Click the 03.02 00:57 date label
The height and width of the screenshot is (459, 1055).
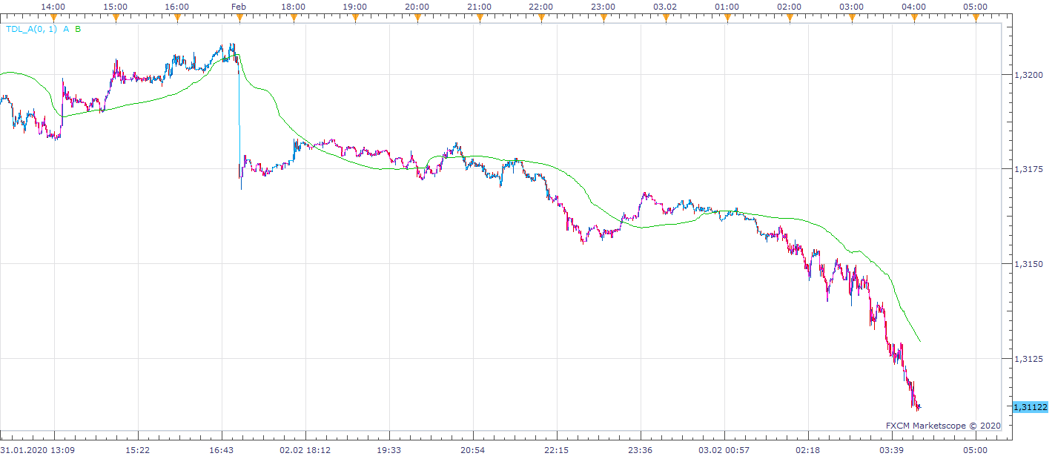[x=724, y=450]
